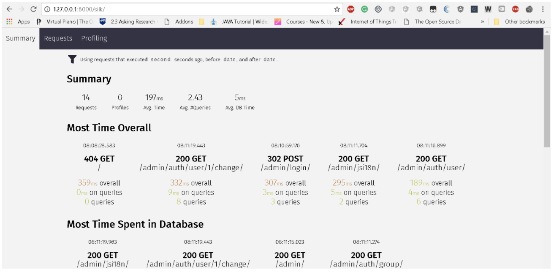Click the '2.43 Avg. #Queries' stat

[195, 102]
